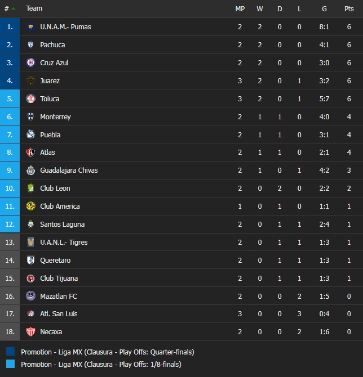Image resolution: width=363 pixels, height=377 pixels.
Task: Click the Necaxa club crest icon
Action: pos(31,332)
